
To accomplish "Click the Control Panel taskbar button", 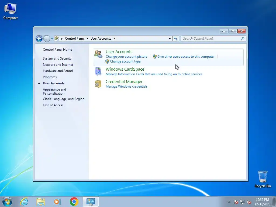I will pyautogui.click(x=91, y=202).
